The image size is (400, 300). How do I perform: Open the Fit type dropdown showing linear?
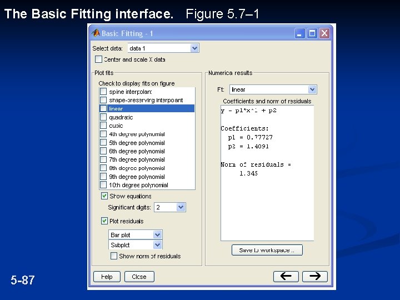tap(273, 89)
